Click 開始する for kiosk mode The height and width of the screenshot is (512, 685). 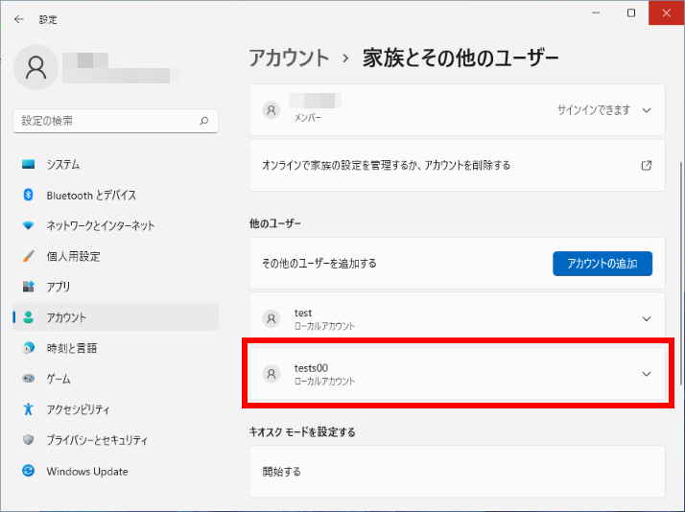click(x=458, y=472)
